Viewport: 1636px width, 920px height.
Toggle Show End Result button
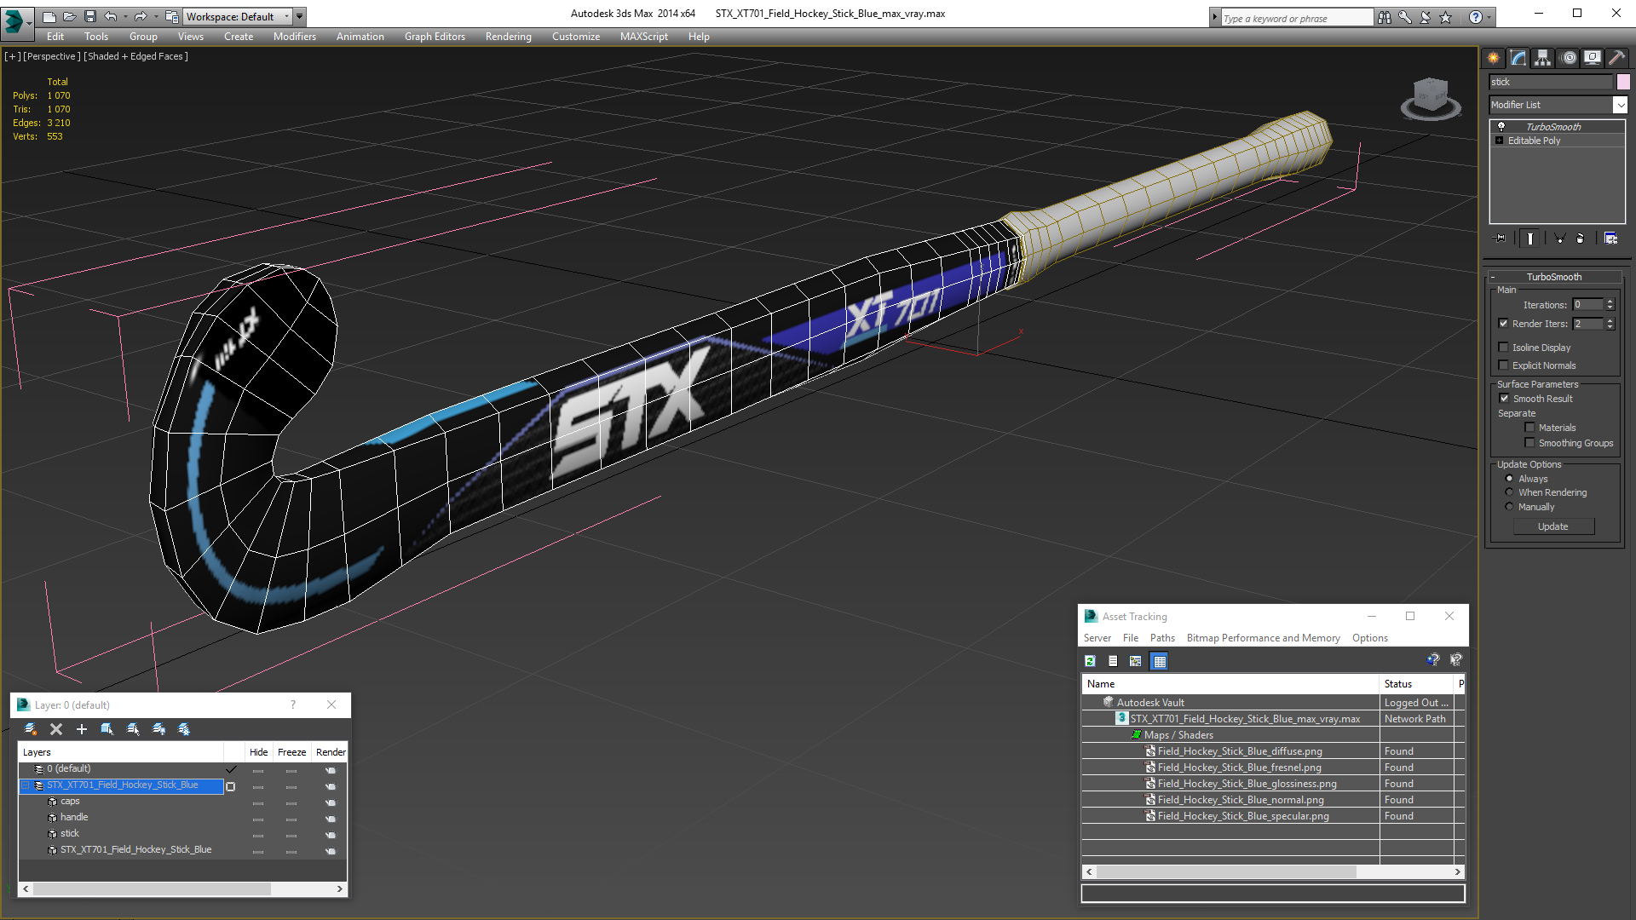(x=1530, y=239)
